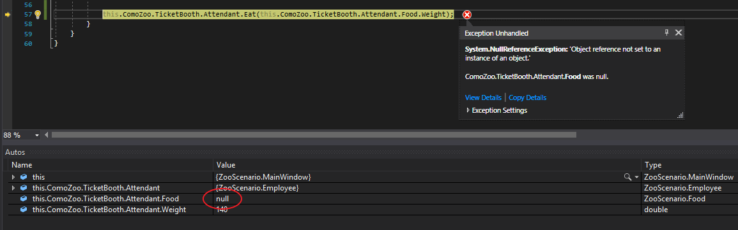738x230 pixels.
Task: Click the yellow current statement arrow
Action: (8, 15)
